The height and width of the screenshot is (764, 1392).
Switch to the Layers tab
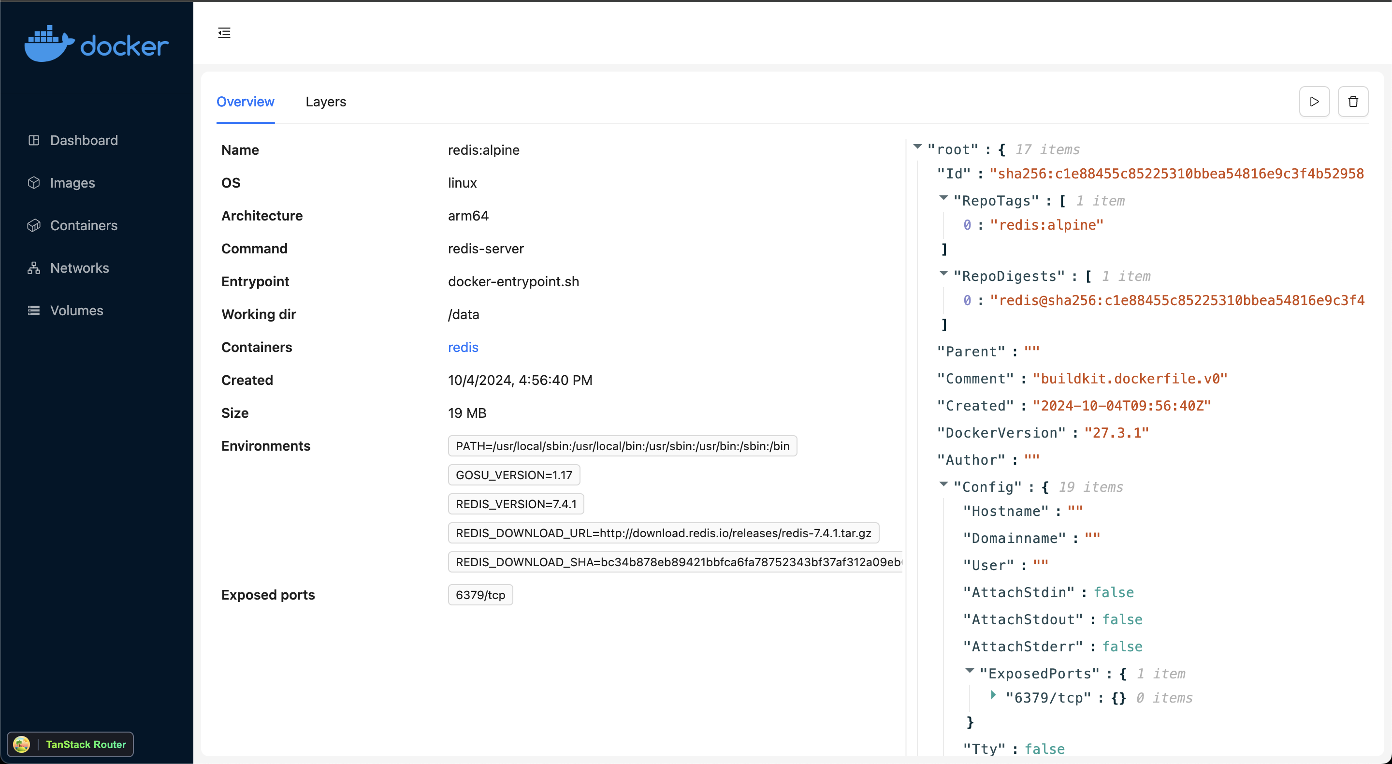[x=325, y=102]
